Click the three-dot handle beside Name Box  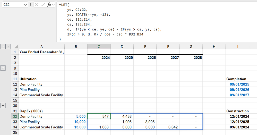click(31, 5)
